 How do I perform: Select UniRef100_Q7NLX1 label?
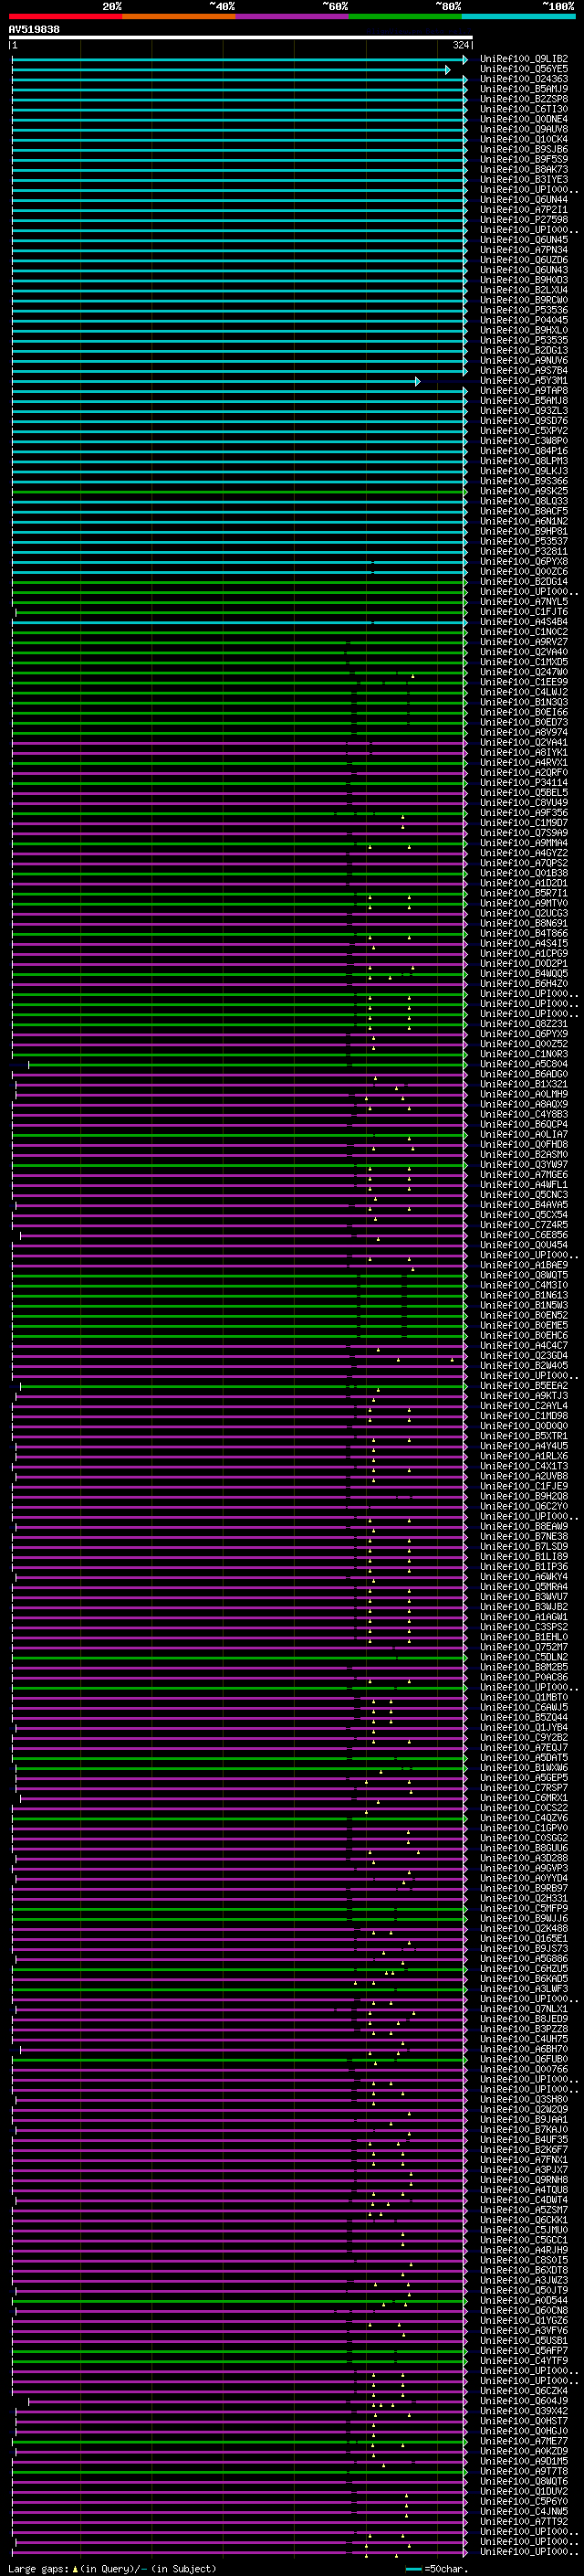(524, 2008)
